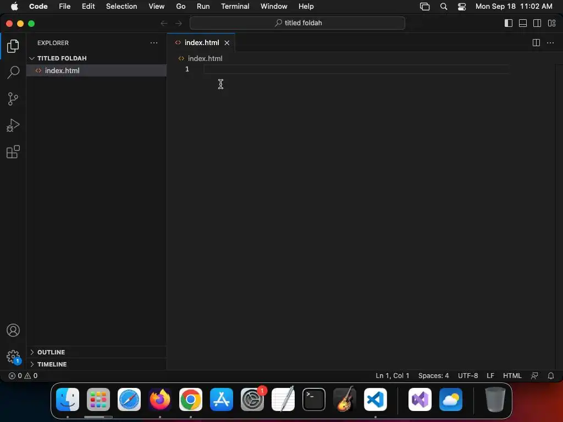
Task: Open Finder from the Dock
Action: click(68, 399)
